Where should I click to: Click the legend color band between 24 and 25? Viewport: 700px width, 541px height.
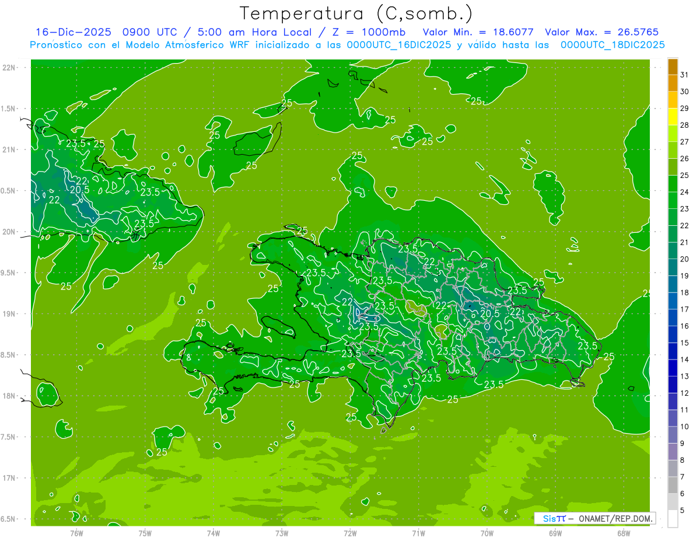[x=673, y=184]
